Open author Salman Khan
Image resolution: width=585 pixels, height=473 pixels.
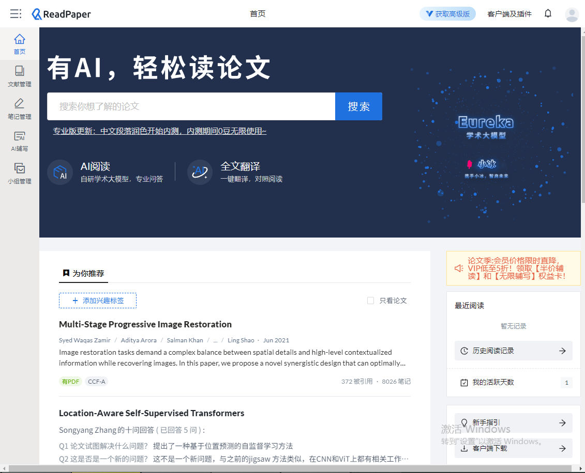(x=185, y=340)
